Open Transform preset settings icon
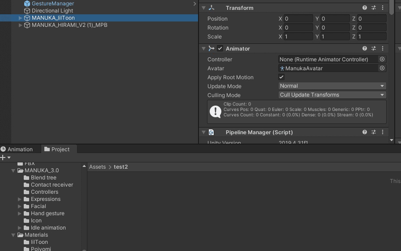Viewport: 401px width, 251px height. click(x=374, y=8)
